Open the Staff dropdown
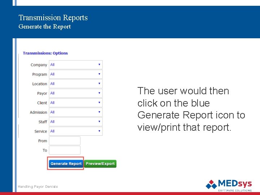This screenshot has height=195, width=260. [x=75, y=122]
